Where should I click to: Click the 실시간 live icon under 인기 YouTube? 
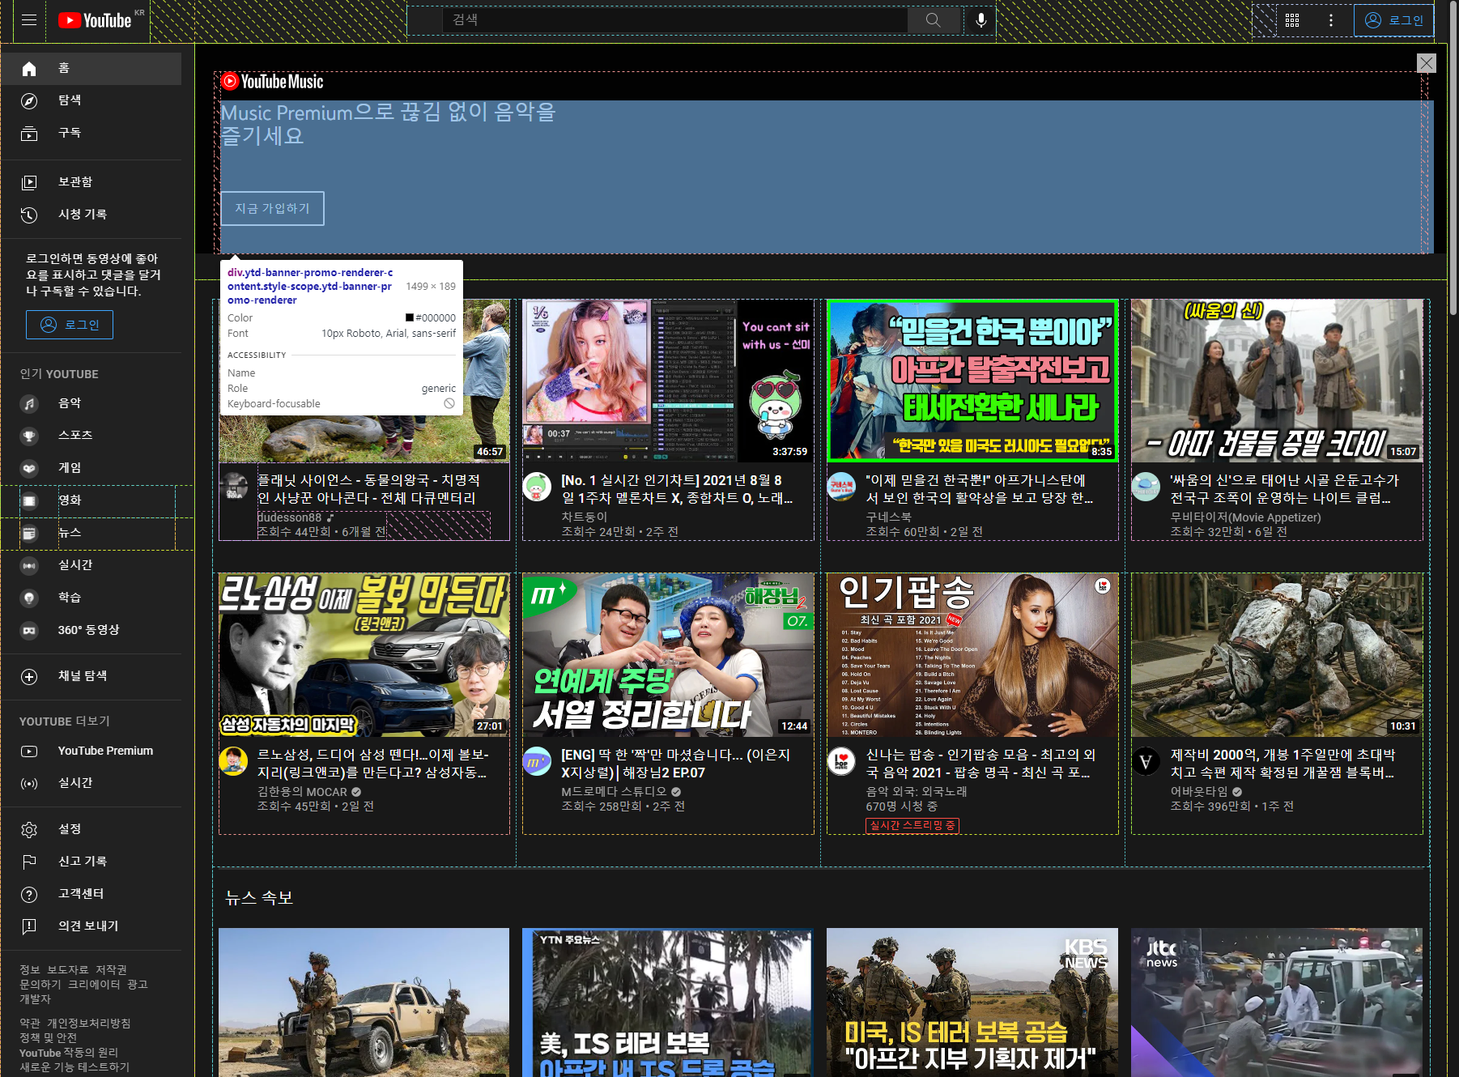pos(29,565)
